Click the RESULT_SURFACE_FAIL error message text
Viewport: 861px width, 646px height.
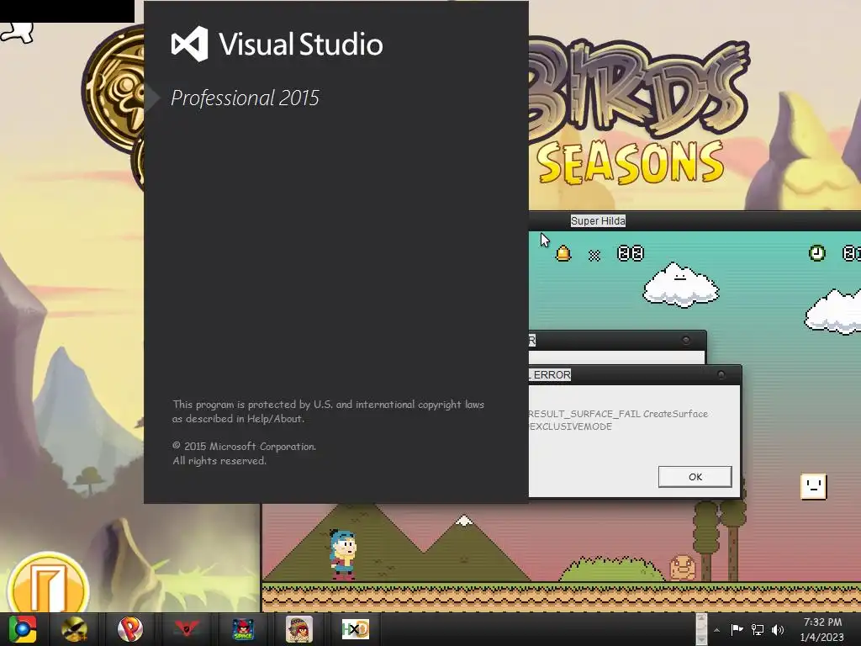[x=618, y=420]
